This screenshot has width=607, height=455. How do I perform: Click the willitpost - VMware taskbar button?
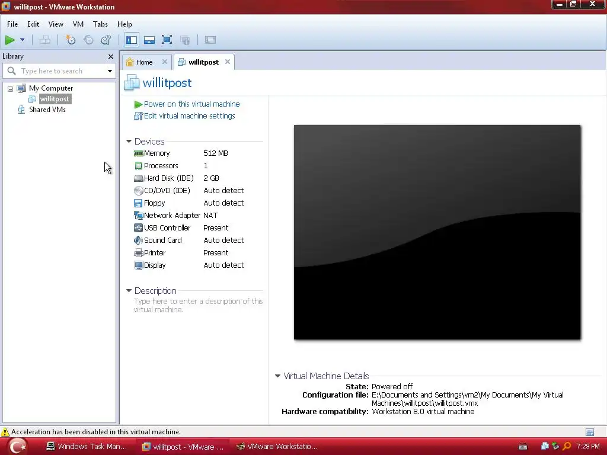[183, 447]
